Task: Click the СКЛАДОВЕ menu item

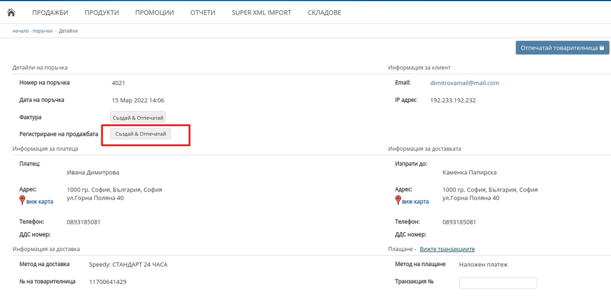Action: click(x=324, y=12)
